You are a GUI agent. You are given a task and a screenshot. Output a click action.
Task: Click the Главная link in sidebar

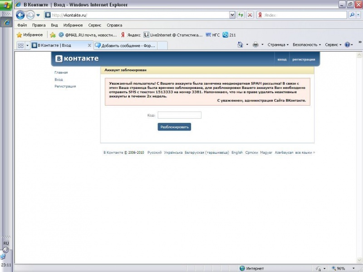pyautogui.click(x=61, y=73)
